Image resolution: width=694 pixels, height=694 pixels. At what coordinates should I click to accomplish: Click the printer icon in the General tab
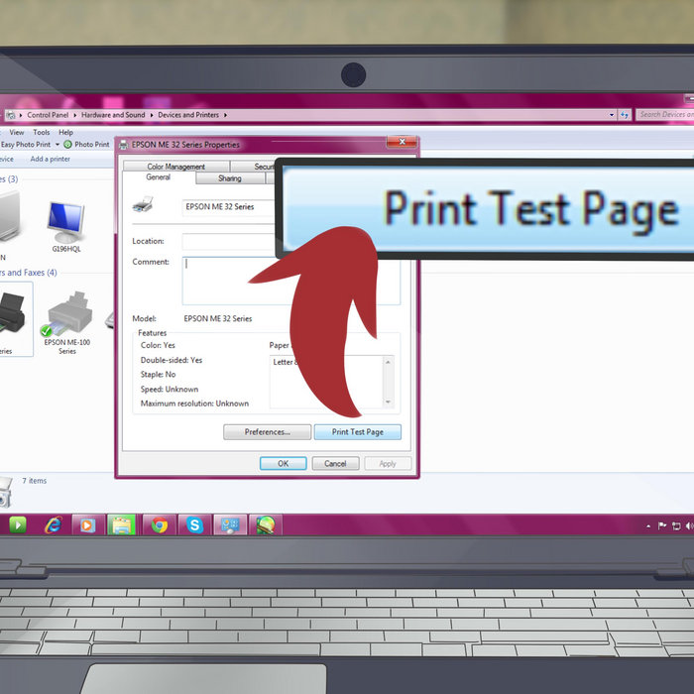[143, 204]
